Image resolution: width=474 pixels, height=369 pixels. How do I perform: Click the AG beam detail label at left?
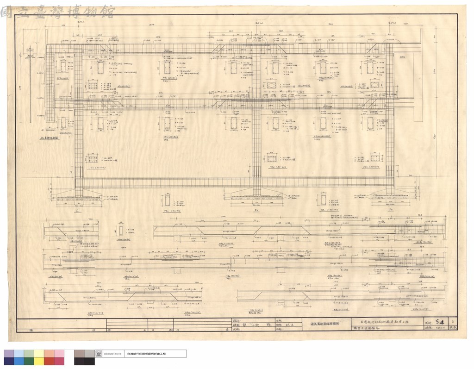click(50, 138)
